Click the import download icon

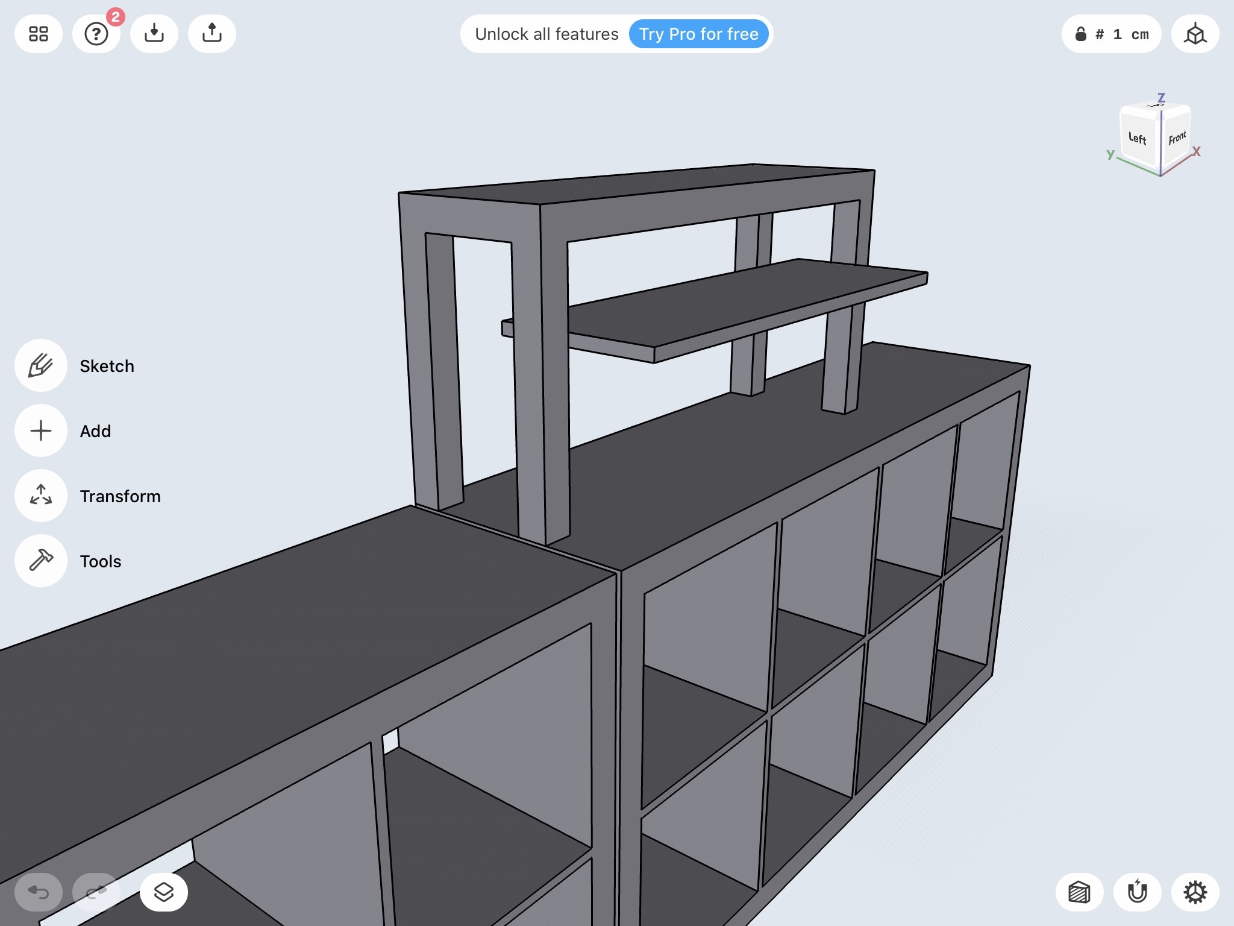(154, 34)
